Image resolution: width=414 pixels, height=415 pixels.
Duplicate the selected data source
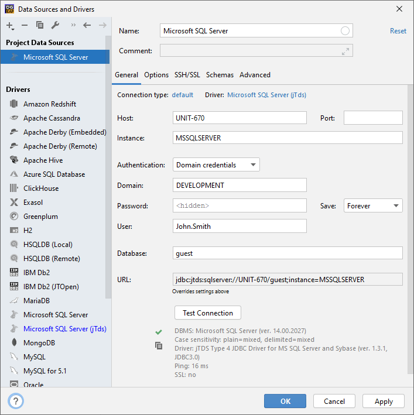coord(40,25)
